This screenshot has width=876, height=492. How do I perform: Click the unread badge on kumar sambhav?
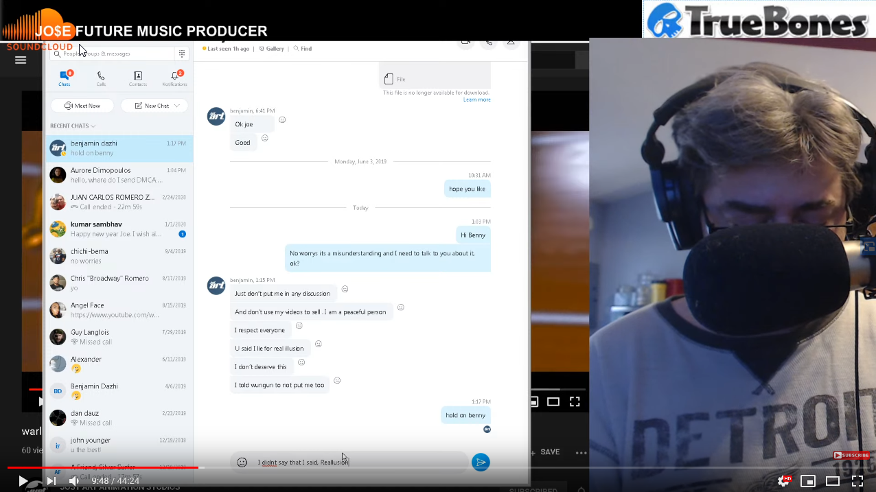pyautogui.click(x=182, y=234)
